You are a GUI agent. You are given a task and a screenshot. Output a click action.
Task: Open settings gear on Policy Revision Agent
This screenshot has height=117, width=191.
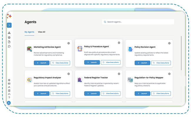coord(169,43)
